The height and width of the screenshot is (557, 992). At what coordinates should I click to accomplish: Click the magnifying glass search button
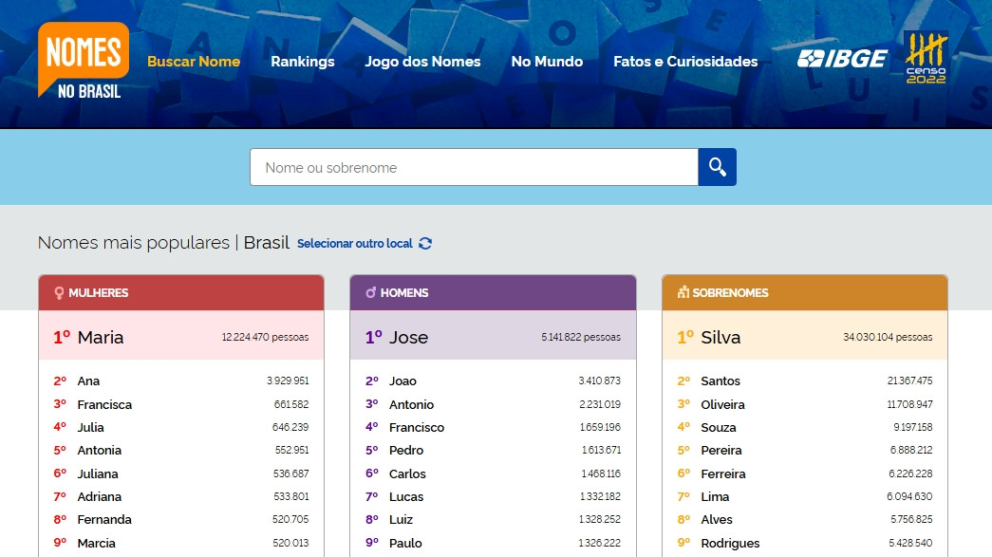[717, 167]
